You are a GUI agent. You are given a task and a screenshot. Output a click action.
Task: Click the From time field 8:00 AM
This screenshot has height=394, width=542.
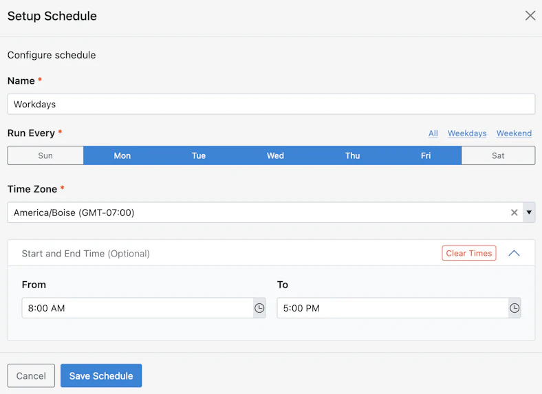click(x=138, y=308)
